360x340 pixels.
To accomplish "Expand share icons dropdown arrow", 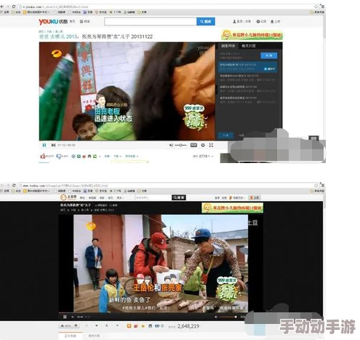I will (x=100, y=157).
